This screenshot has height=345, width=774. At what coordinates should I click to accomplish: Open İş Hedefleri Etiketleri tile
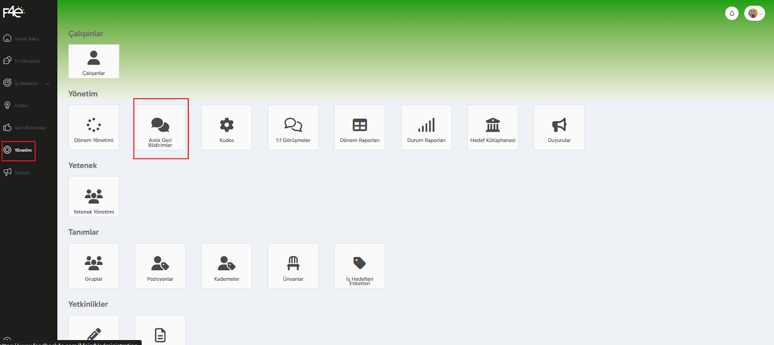point(359,266)
